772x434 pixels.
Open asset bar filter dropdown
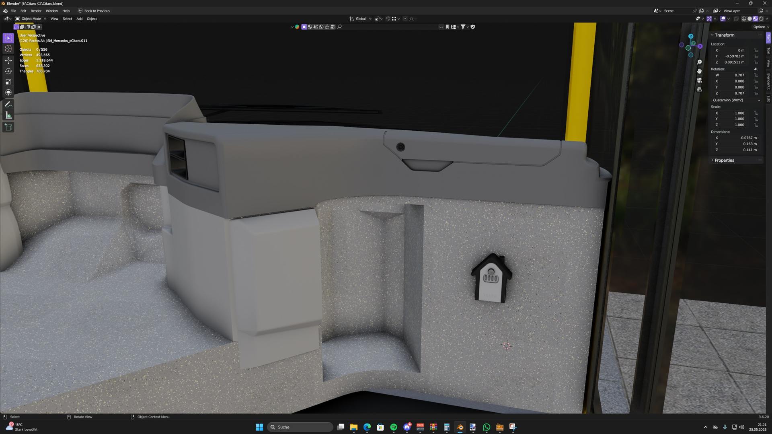point(464,27)
